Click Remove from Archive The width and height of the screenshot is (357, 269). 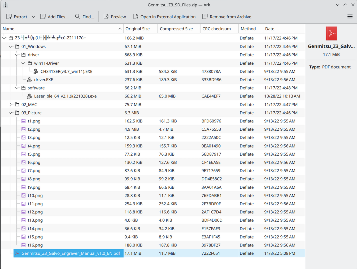[227, 17]
